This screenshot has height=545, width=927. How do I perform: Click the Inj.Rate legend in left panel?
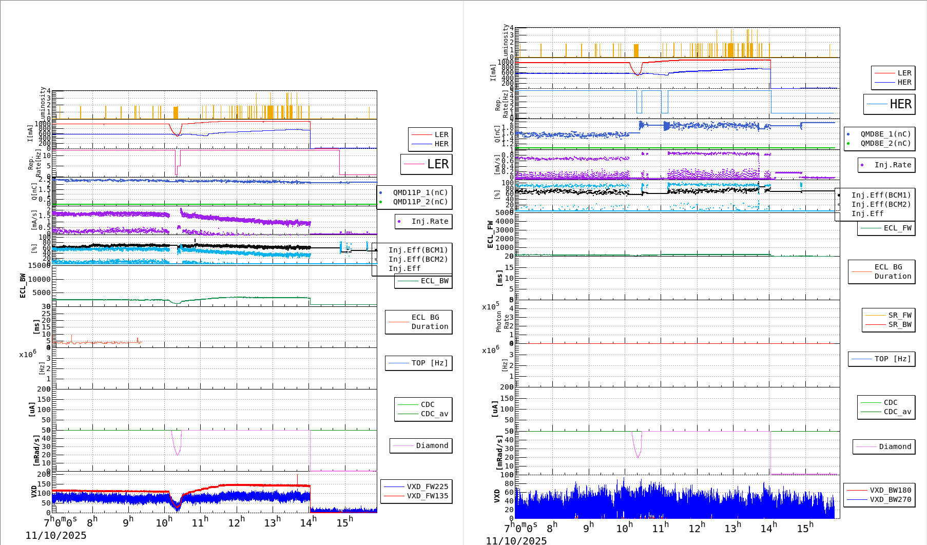[x=423, y=221]
